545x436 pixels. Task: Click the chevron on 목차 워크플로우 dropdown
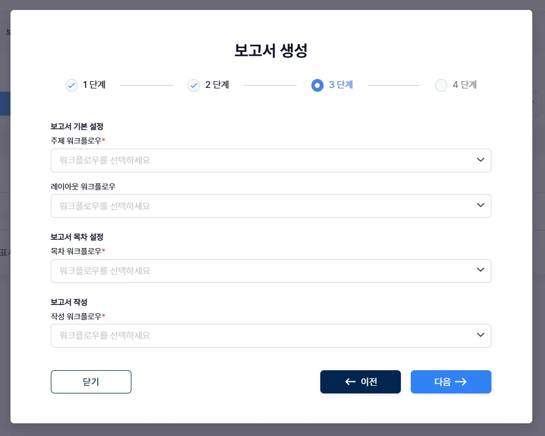tap(480, 270)
